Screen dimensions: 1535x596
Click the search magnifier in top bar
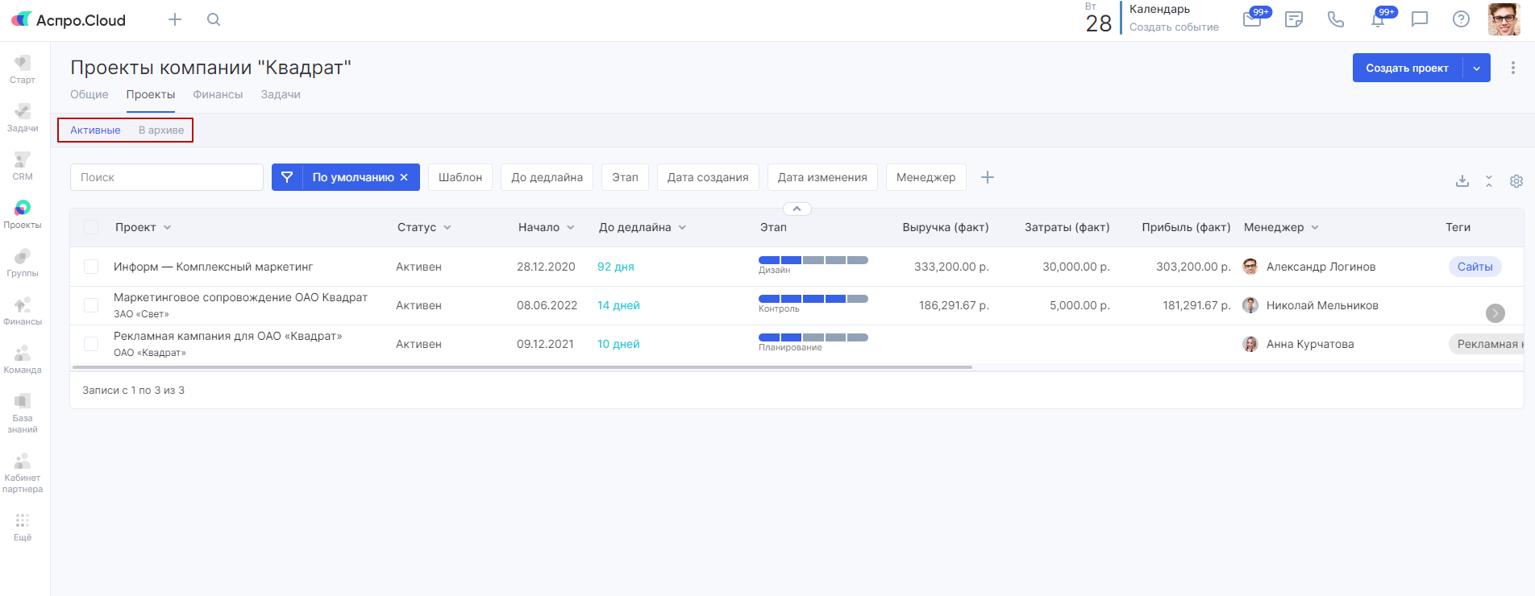click(214, 19)
